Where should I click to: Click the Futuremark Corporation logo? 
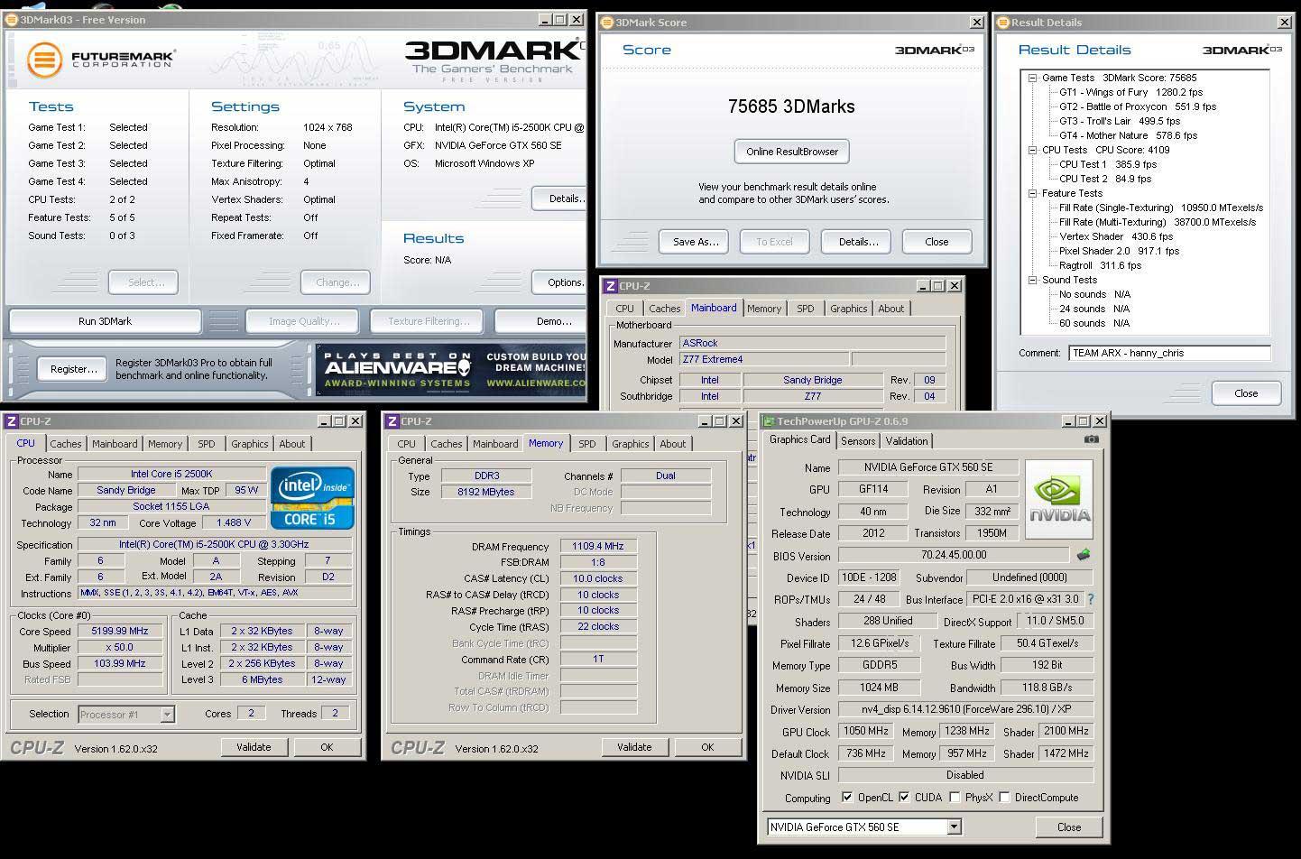coord(100,60)
